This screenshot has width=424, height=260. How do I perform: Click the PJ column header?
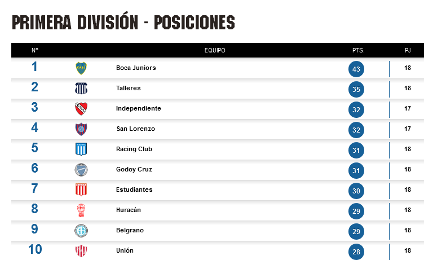(x=408, y=50)
